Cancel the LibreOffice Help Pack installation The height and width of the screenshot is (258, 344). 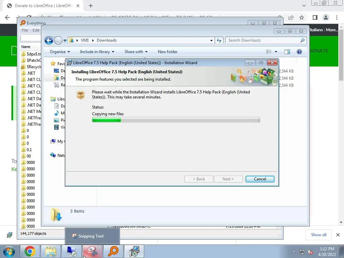pos(260,179)
